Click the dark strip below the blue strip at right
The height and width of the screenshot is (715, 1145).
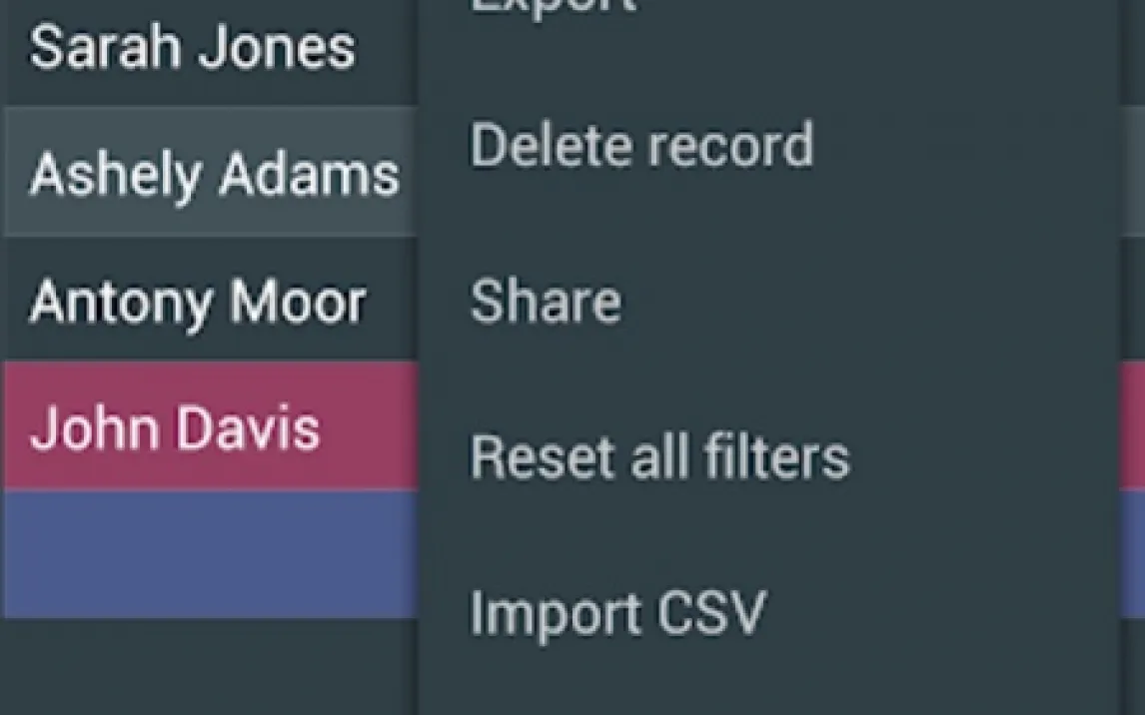pyautogui.click(x=1132, y=667)
